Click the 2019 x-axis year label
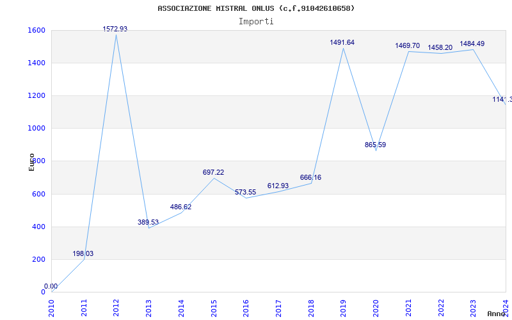Screen dimensions: 512x320 [x=343, y=308]
